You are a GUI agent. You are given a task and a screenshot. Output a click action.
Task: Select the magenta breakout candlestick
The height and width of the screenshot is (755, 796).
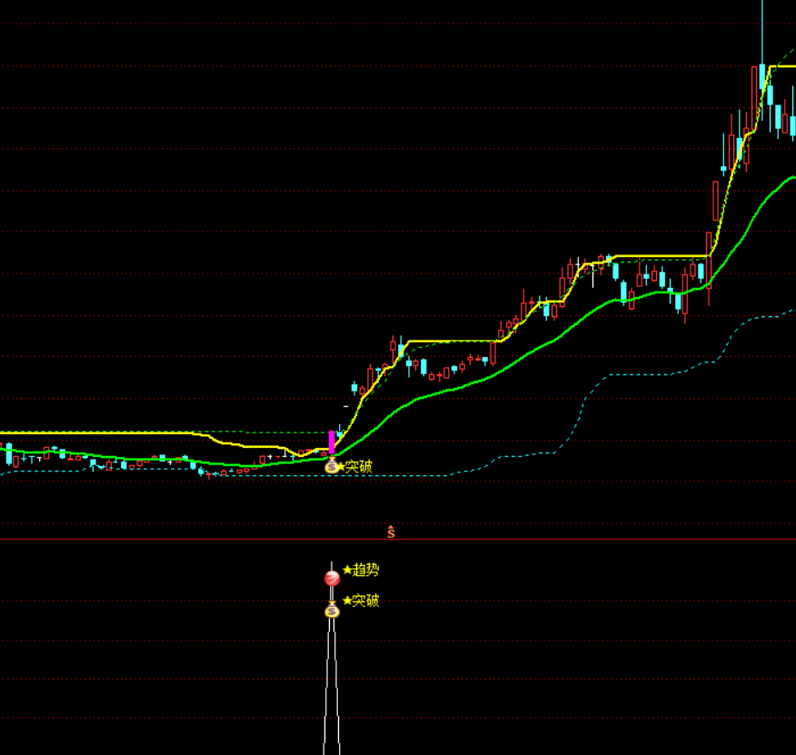pyautogui.click(x=332, y=442)
